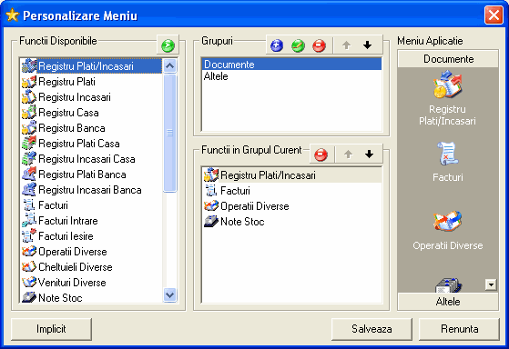The height and width of the screenshot is (349, 509).
Task: Select Facturi in Functii Disponibile list
Action: click(x=53, y=205)
